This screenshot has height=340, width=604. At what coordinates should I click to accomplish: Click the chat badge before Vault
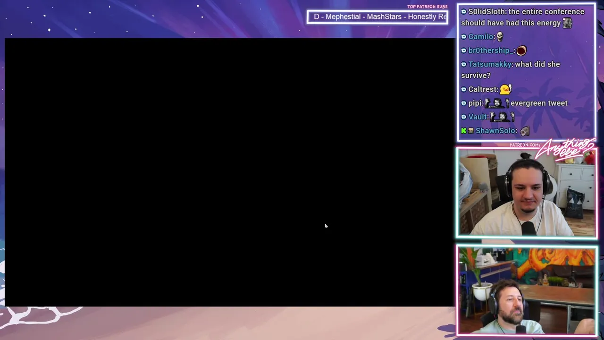[464, 117]
